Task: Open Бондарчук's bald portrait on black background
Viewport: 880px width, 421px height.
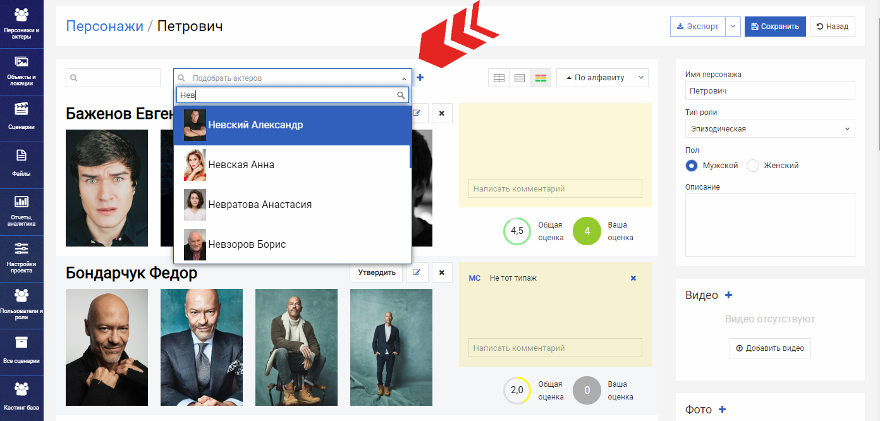Action: (x=107, y=347)
